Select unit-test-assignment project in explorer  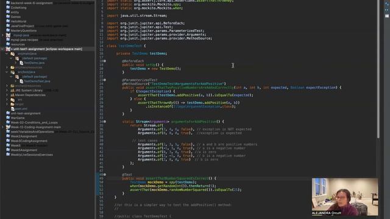point(26,113)
